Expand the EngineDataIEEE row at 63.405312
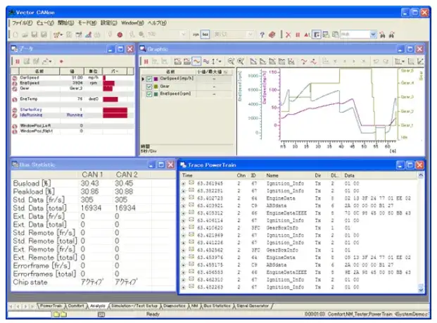437x323 pixels. [x=184, y=213]
